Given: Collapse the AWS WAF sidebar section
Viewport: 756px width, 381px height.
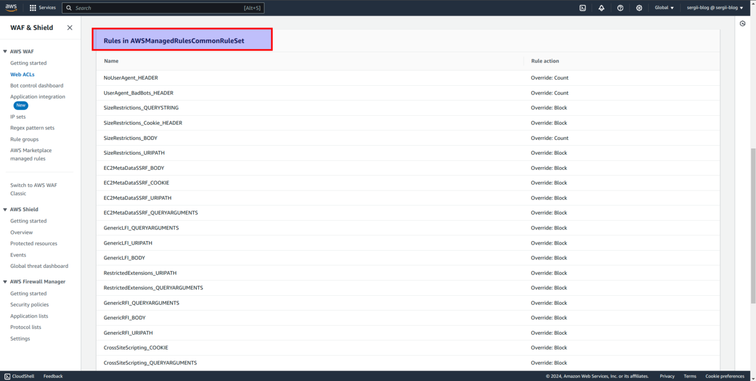Looking at the screenshot, I should coord(5,51).
